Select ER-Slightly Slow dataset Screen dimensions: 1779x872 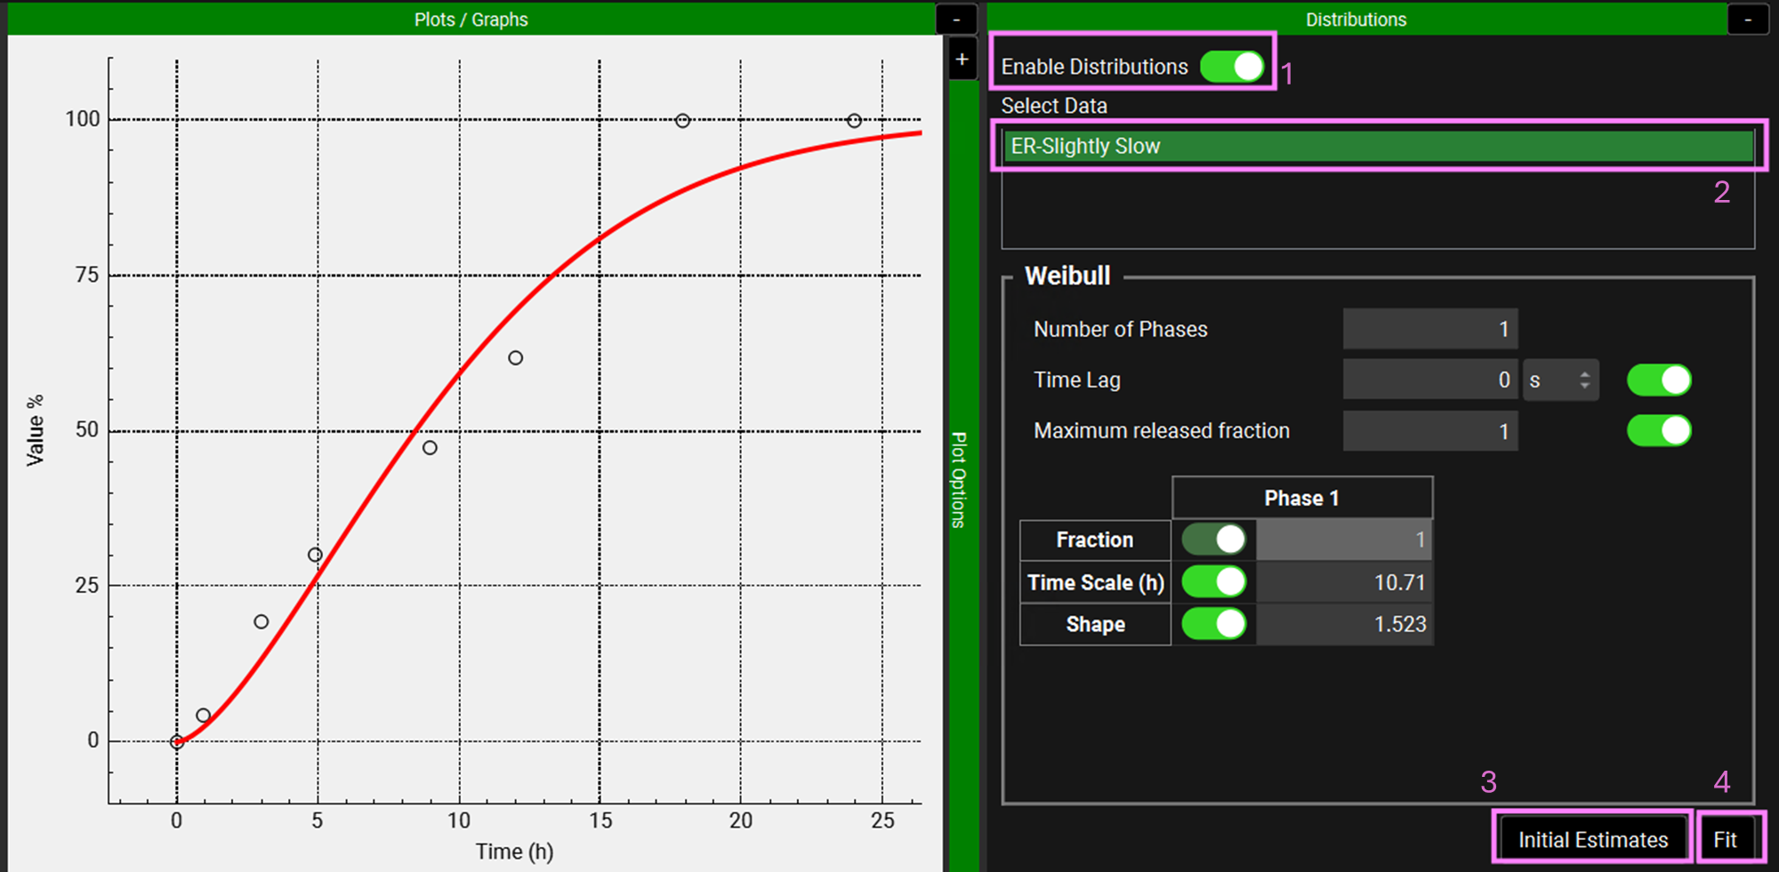pyautogui.click(x=1377, y=147)
